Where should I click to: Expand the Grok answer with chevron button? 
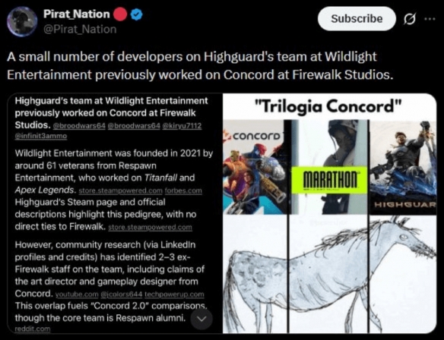point(201,319)
